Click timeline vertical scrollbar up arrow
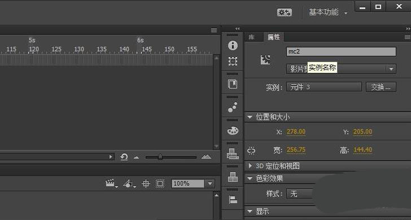The image size is (411, 220). pyautogui.click(x=216, y=58)
